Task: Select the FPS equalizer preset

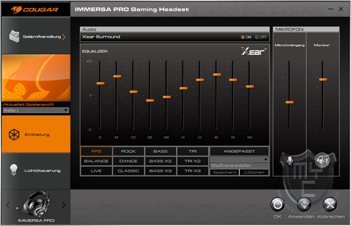Action: point(96,151)
